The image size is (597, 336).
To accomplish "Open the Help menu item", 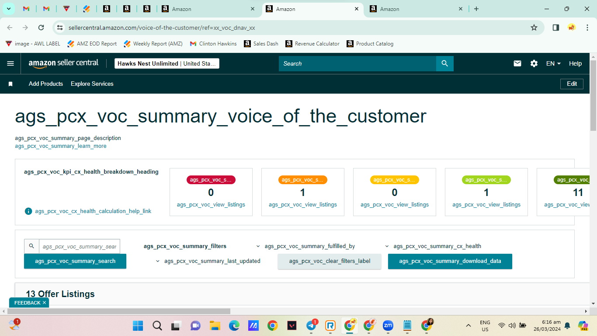I will (575, 63).
